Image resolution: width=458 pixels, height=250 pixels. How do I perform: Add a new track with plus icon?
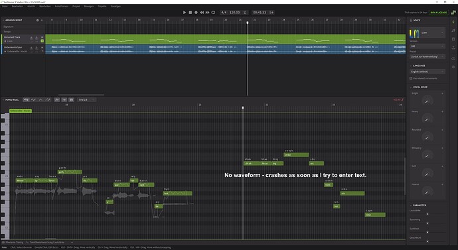(42, 21)
